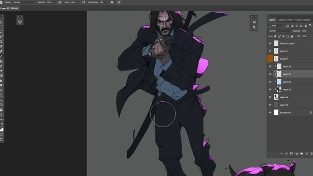Enable airbrush-style build-up icon
The image size is (313, 176).
pos(83,2)
